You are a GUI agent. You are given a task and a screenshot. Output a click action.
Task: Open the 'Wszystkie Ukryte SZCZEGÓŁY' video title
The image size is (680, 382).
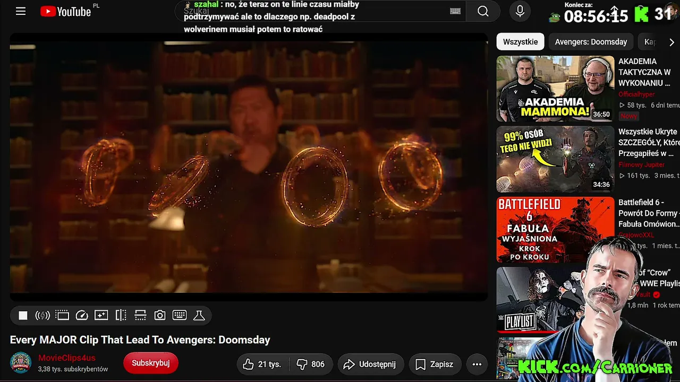(649, 142)
